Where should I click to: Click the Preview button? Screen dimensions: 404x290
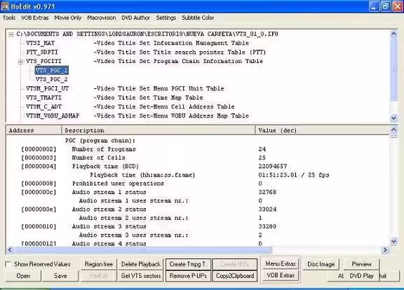pyautogui.click(x=361, y=264)
